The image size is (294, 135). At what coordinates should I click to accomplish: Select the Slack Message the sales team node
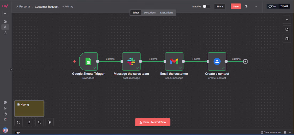[x=131, y=61]
